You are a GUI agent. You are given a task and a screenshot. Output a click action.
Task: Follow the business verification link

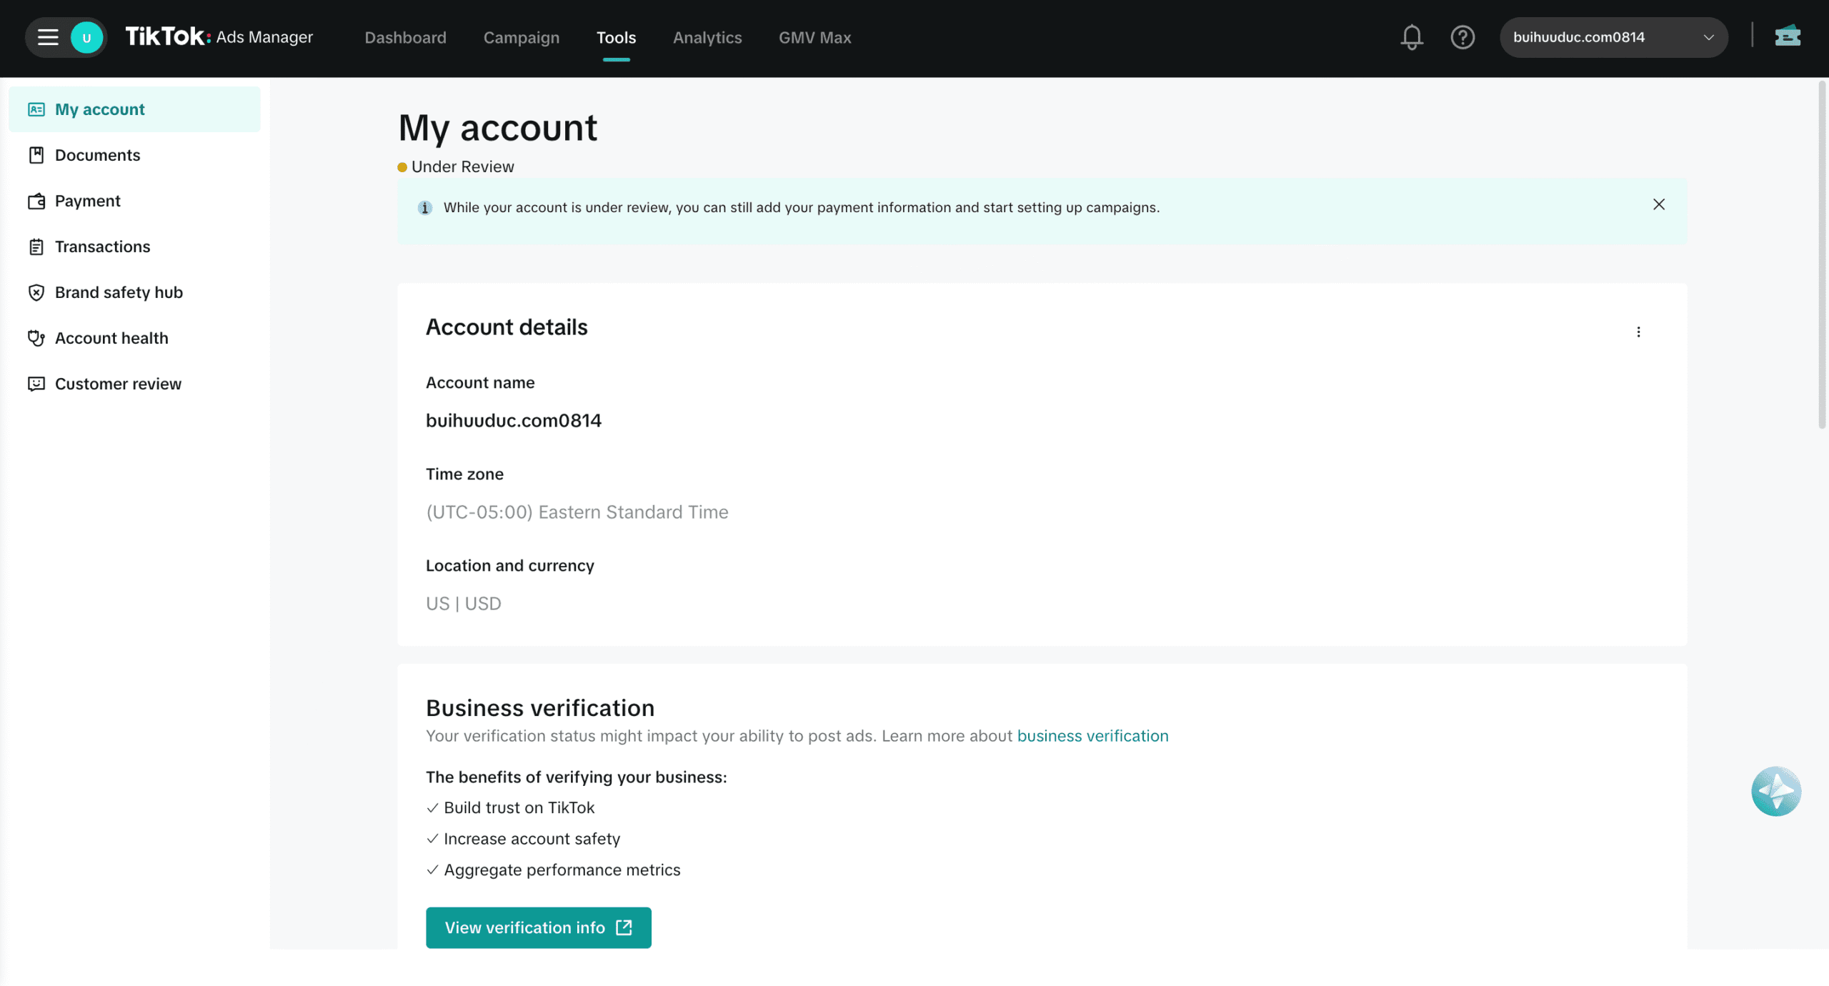click(1092, 736)
